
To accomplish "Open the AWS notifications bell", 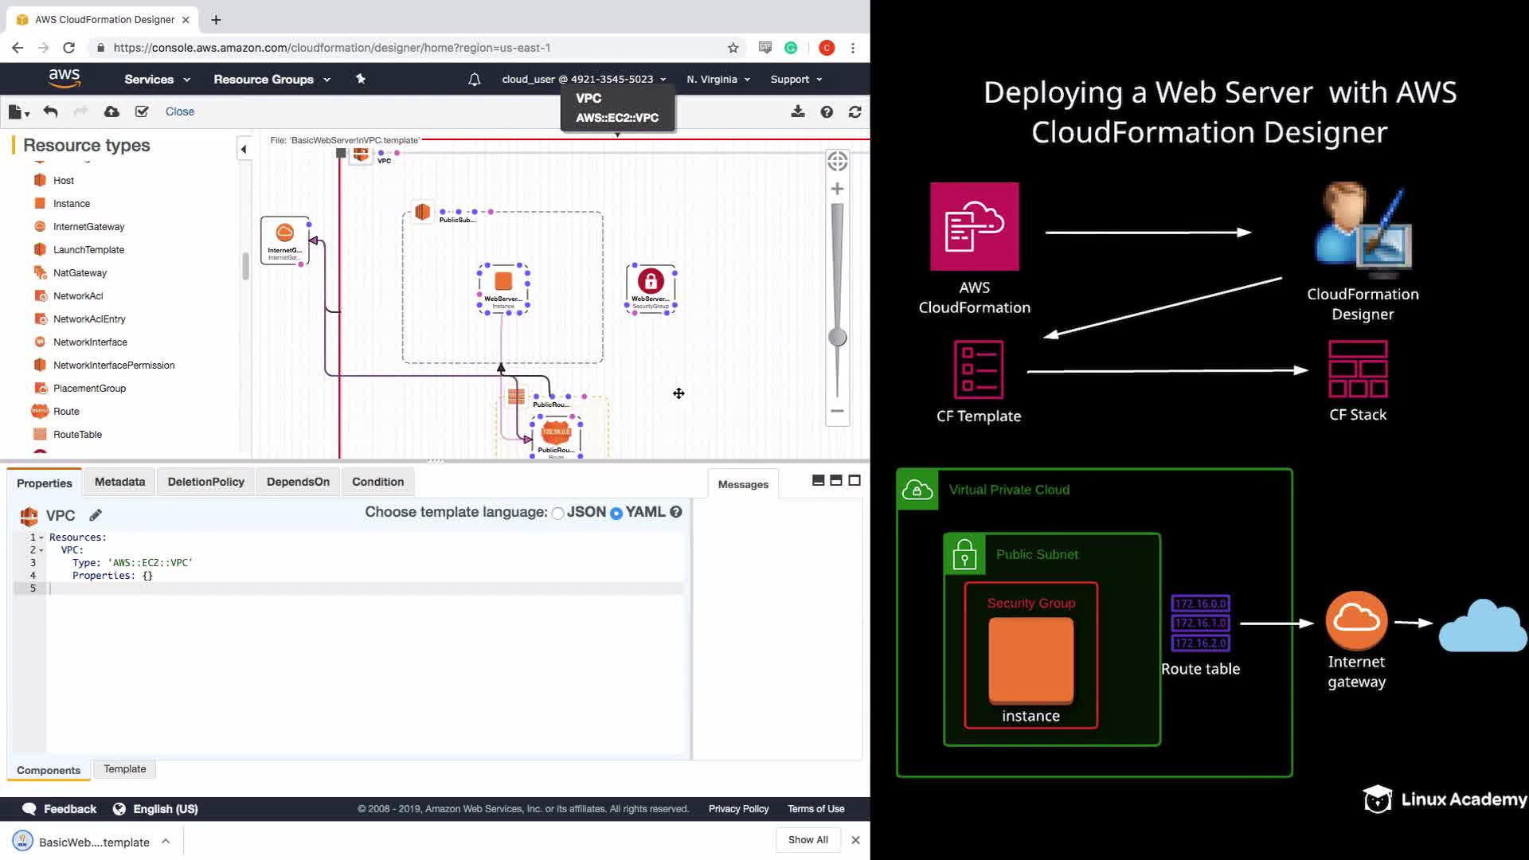I will [474, 79].
